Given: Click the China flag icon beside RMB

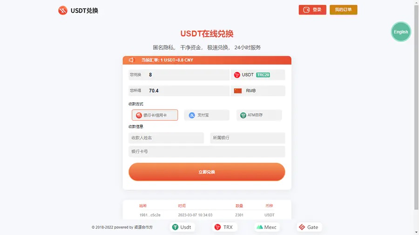Looking at the screenshot, I should (237, 91).
